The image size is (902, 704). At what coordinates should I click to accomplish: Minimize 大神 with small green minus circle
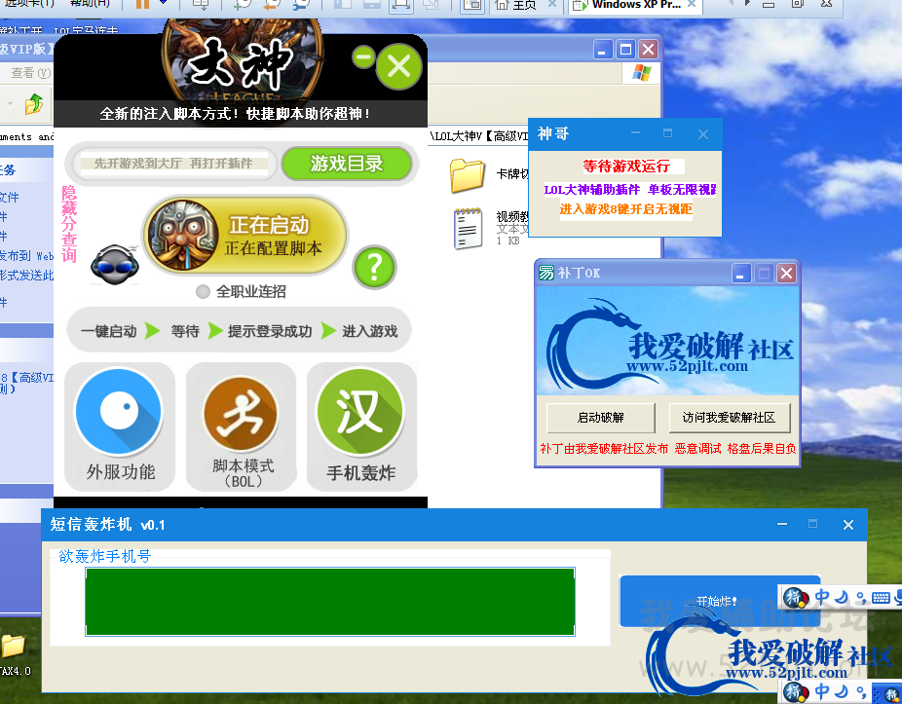pyautogui.click(x=363, y=56)
